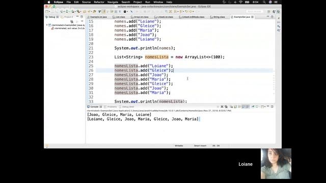Switch to the ArrayList.class editor tab

click(x=141, y=17)
